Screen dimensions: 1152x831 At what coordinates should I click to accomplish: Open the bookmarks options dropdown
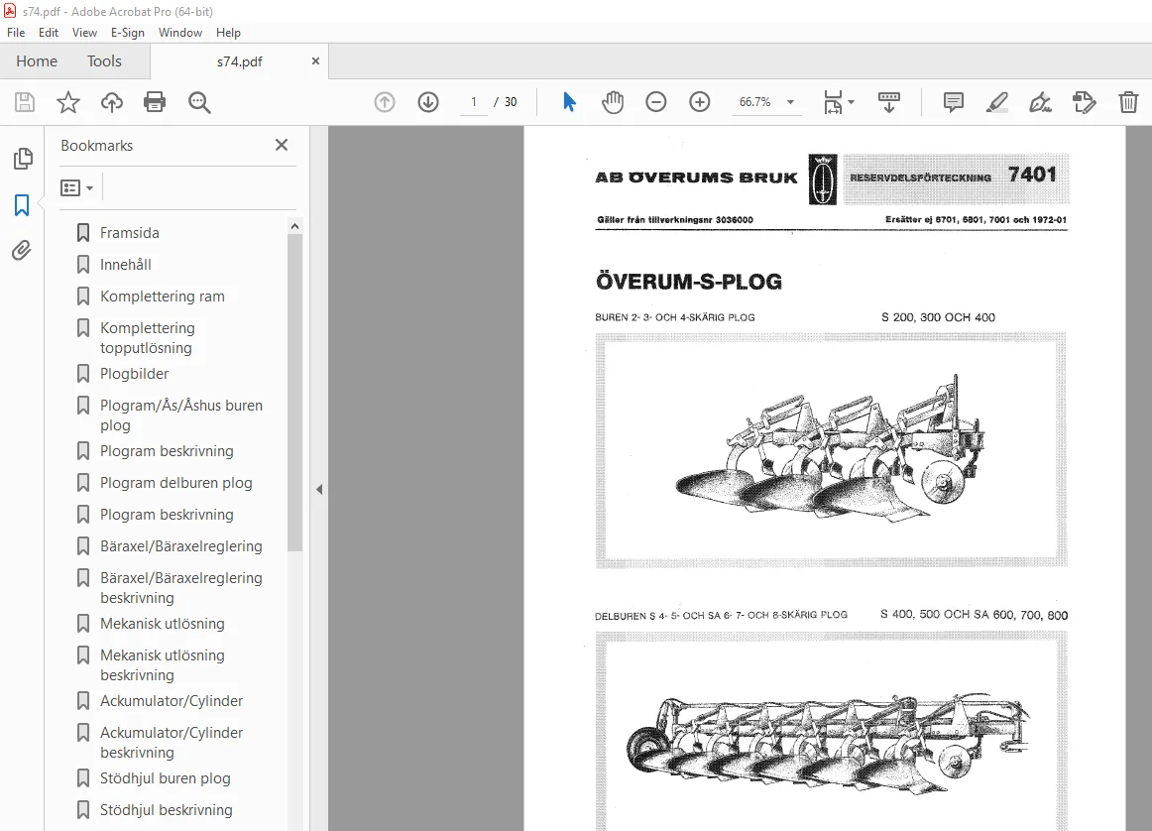click(x=77, y=188)
